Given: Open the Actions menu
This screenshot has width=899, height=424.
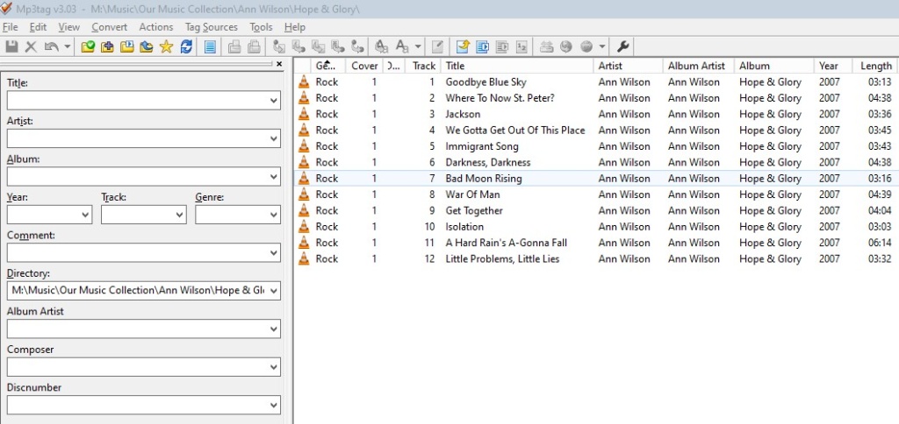Looking at the screenshot, I should click(x=156, y=27).
